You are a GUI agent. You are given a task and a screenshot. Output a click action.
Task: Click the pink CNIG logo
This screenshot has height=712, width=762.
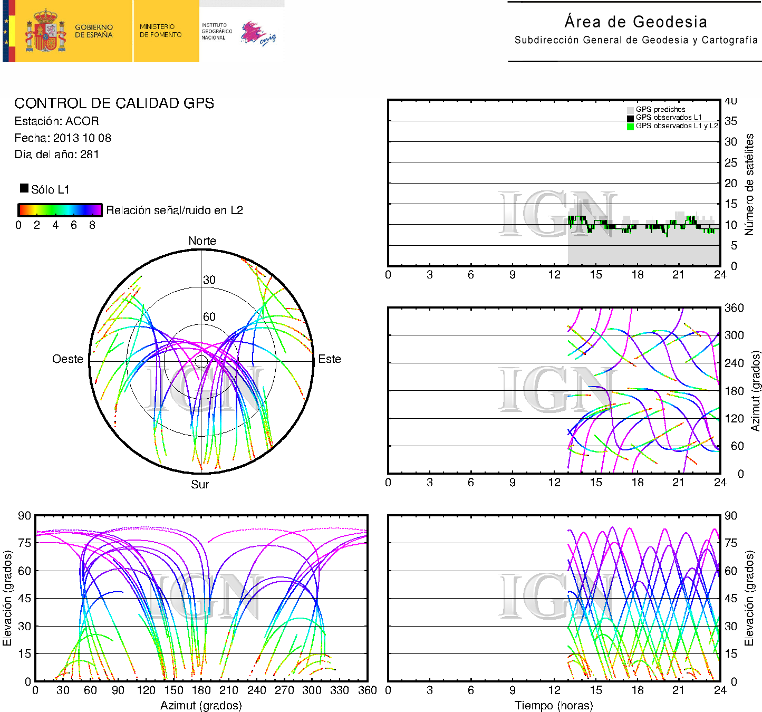click(258, 34)
